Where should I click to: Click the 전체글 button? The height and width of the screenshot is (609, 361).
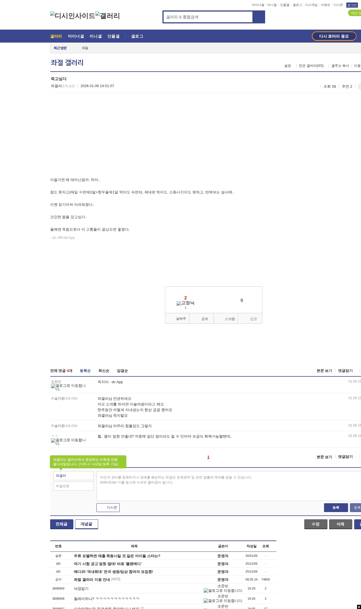coord(62,524)
